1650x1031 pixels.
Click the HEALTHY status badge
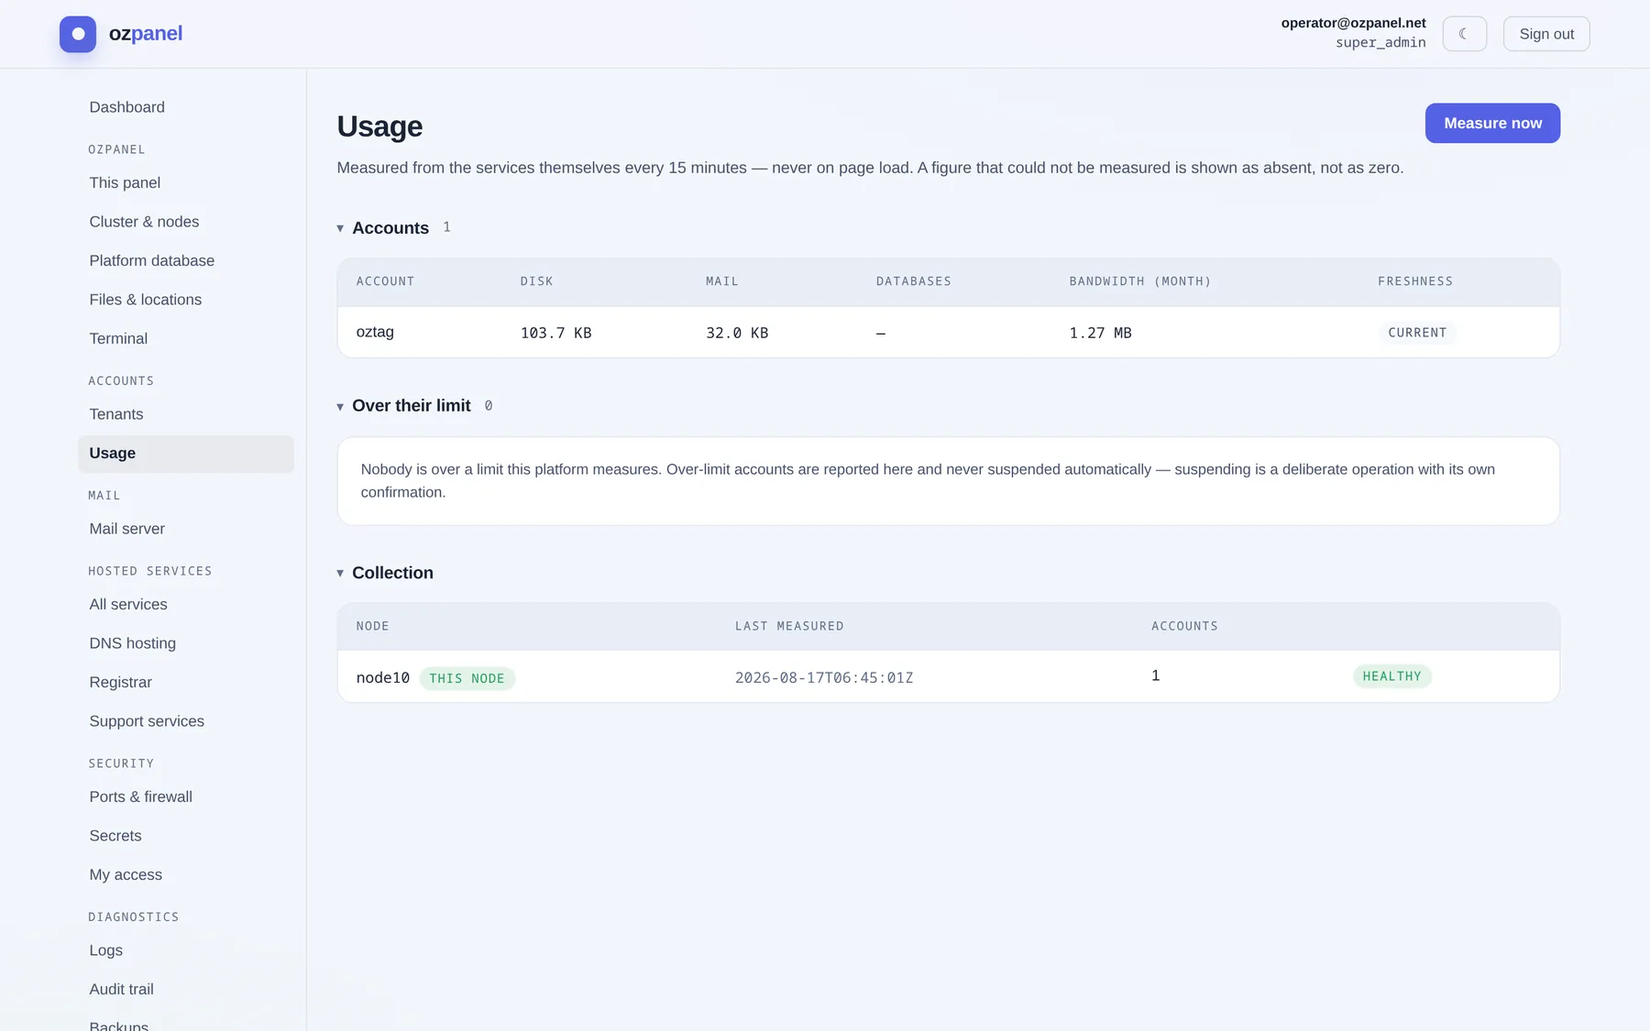point(1391,676)
